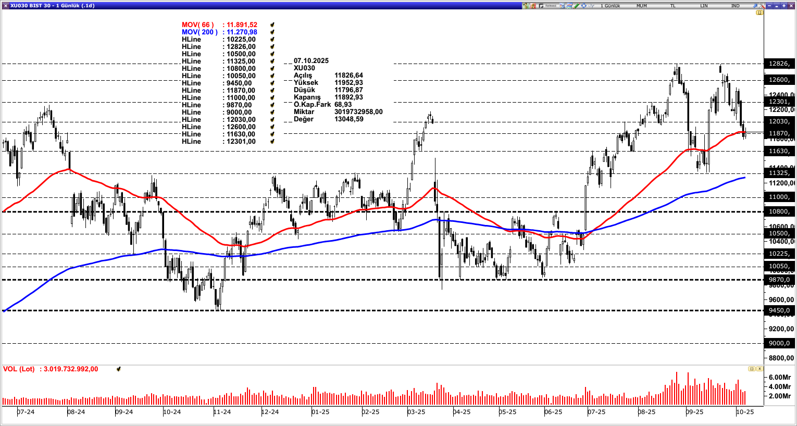
Task: Click the legend value 10050,00
Action: point(241,76)
